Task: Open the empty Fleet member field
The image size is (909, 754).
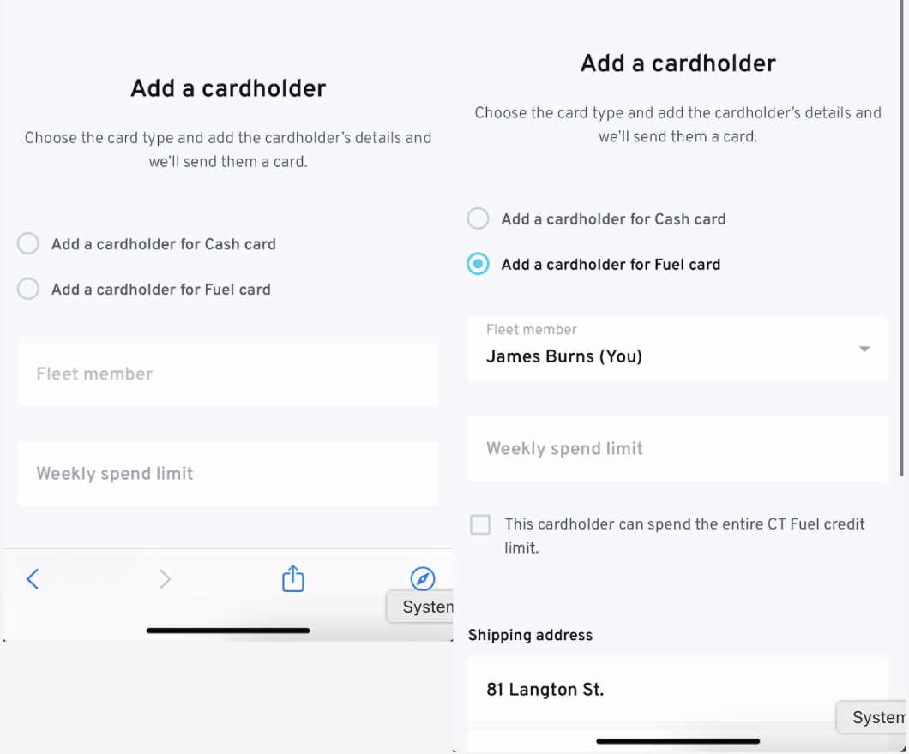Action: (228, 374)
